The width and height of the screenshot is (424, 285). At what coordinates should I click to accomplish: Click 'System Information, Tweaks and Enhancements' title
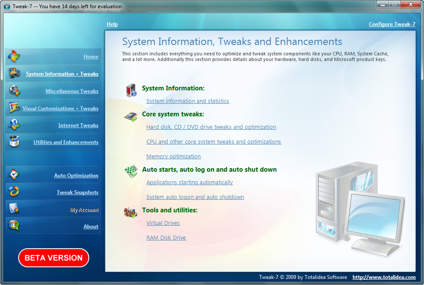pyautogui.click(x=232, y=42)
